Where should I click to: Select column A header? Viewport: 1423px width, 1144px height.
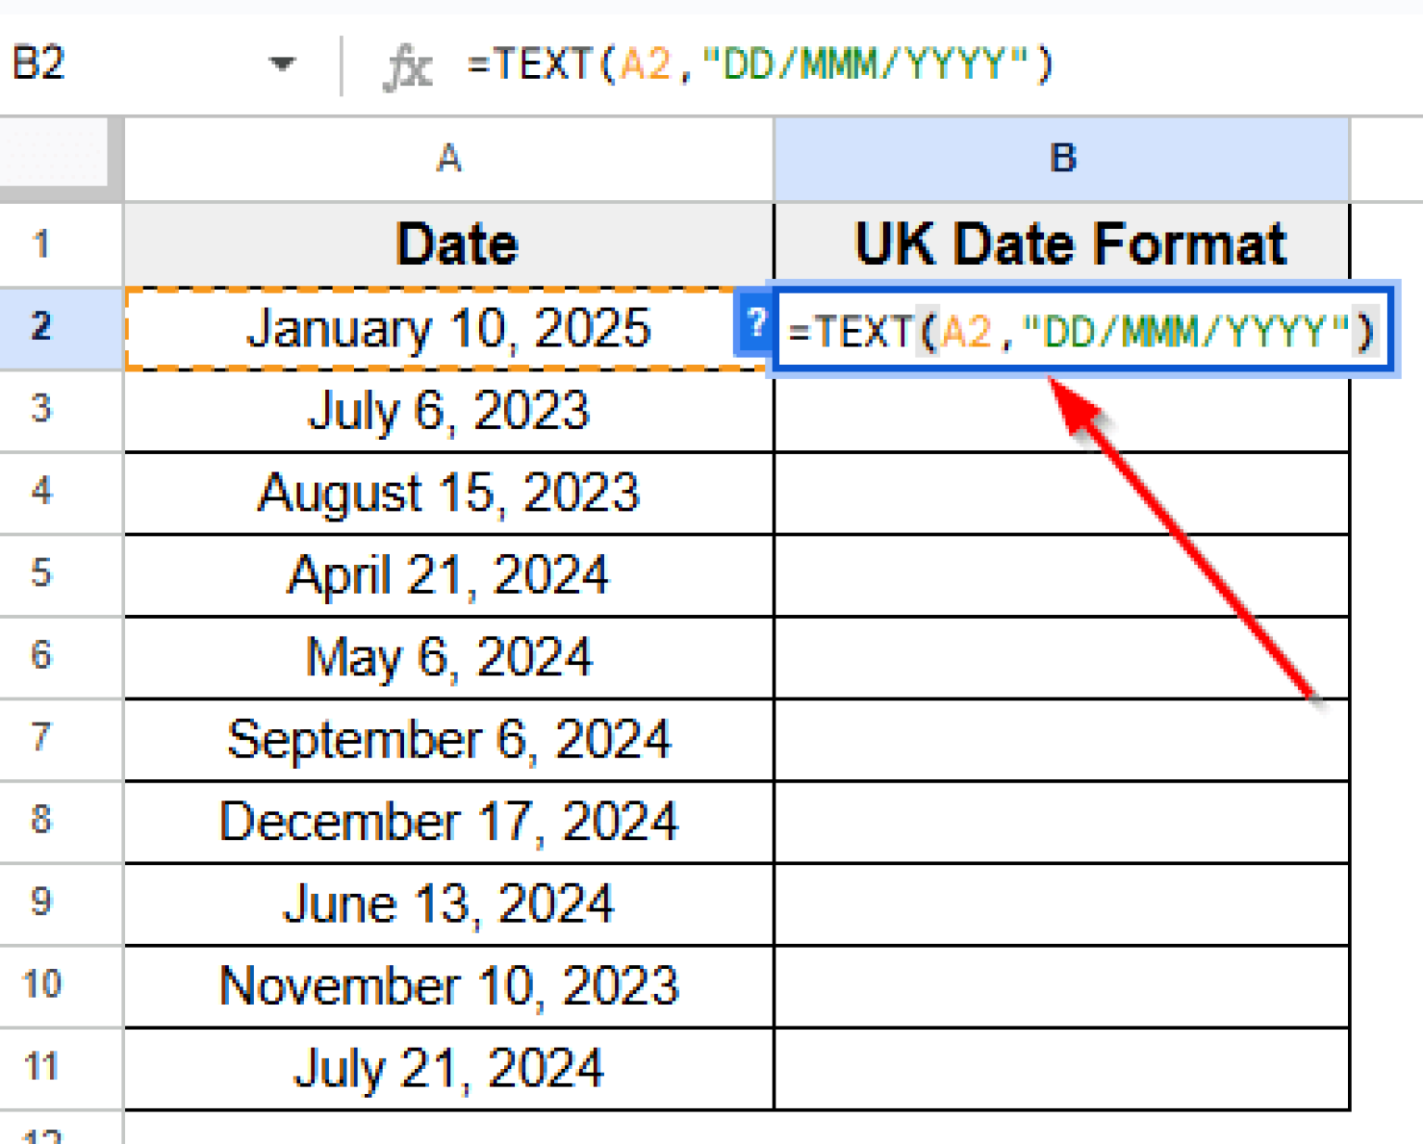(x=447, y=157)
